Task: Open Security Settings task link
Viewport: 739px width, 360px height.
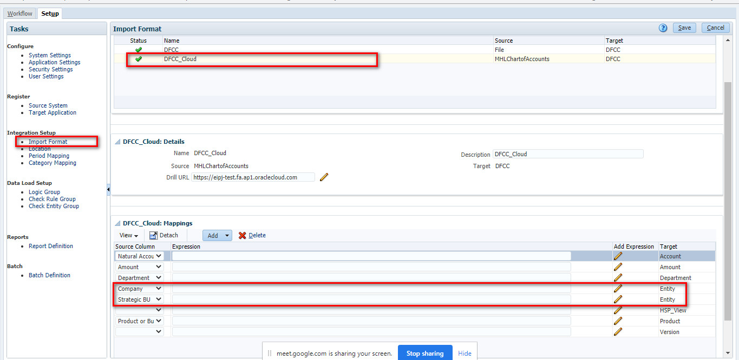Action: pyautogui.click(x=51, y=69)
